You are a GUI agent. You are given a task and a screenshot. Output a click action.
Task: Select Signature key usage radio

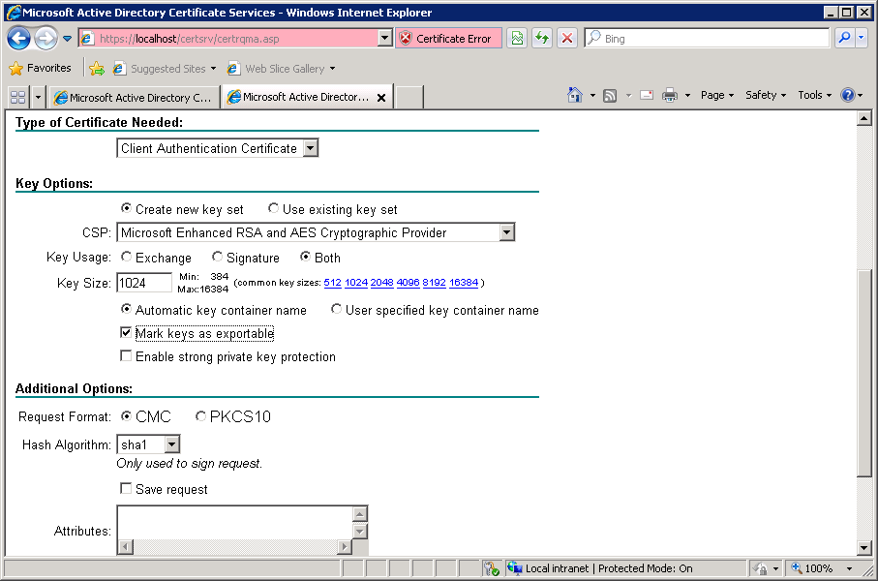coord(217,257)
